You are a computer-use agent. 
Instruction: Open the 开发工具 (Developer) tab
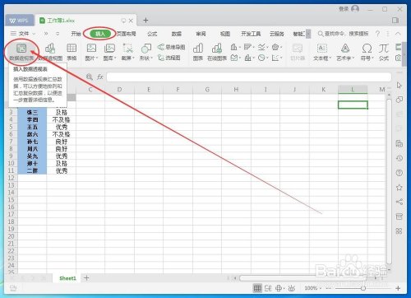point(251,34)
